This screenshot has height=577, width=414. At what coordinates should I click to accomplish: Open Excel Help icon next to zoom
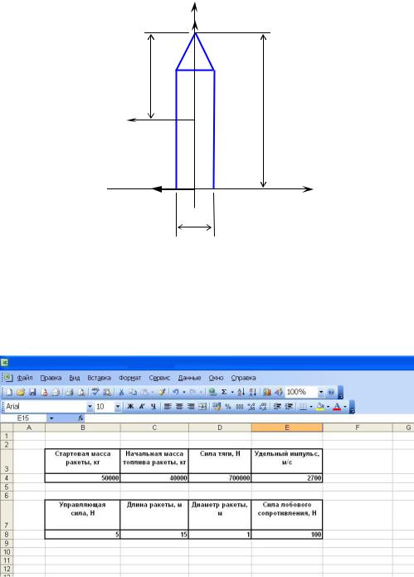(x=331, y=392)
